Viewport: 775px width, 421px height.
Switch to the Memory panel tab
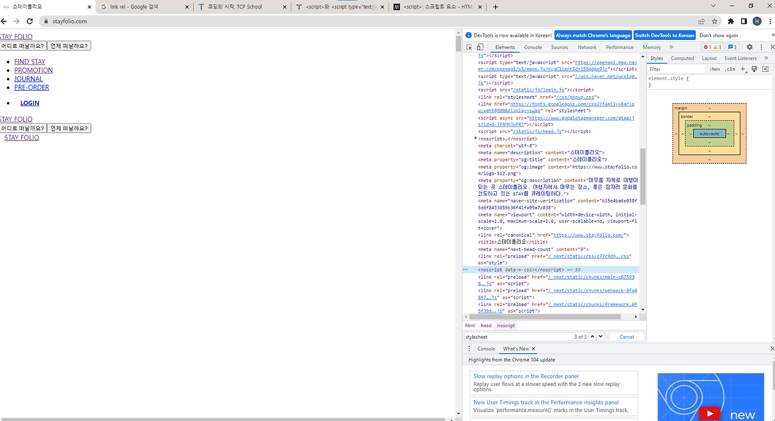pos(651,47)
